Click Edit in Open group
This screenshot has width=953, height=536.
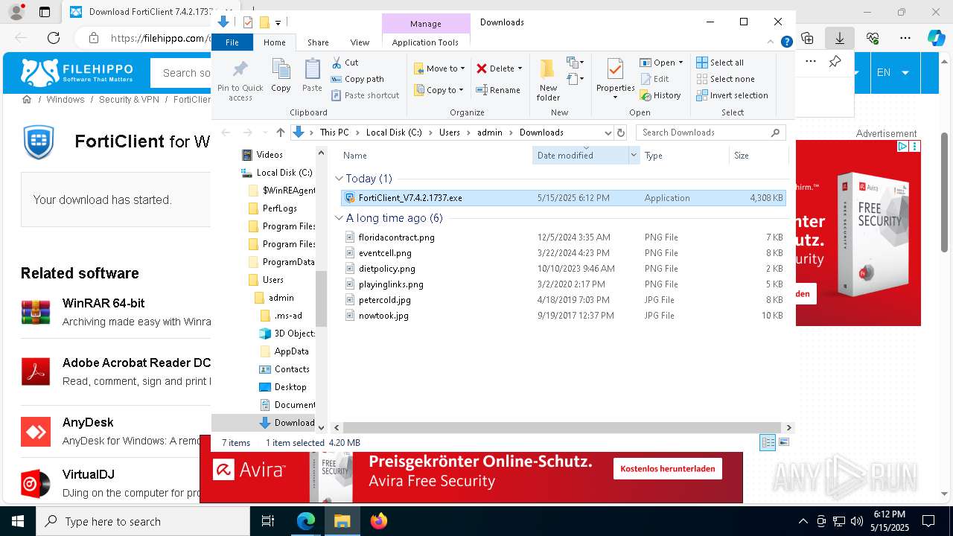(654, 79)
